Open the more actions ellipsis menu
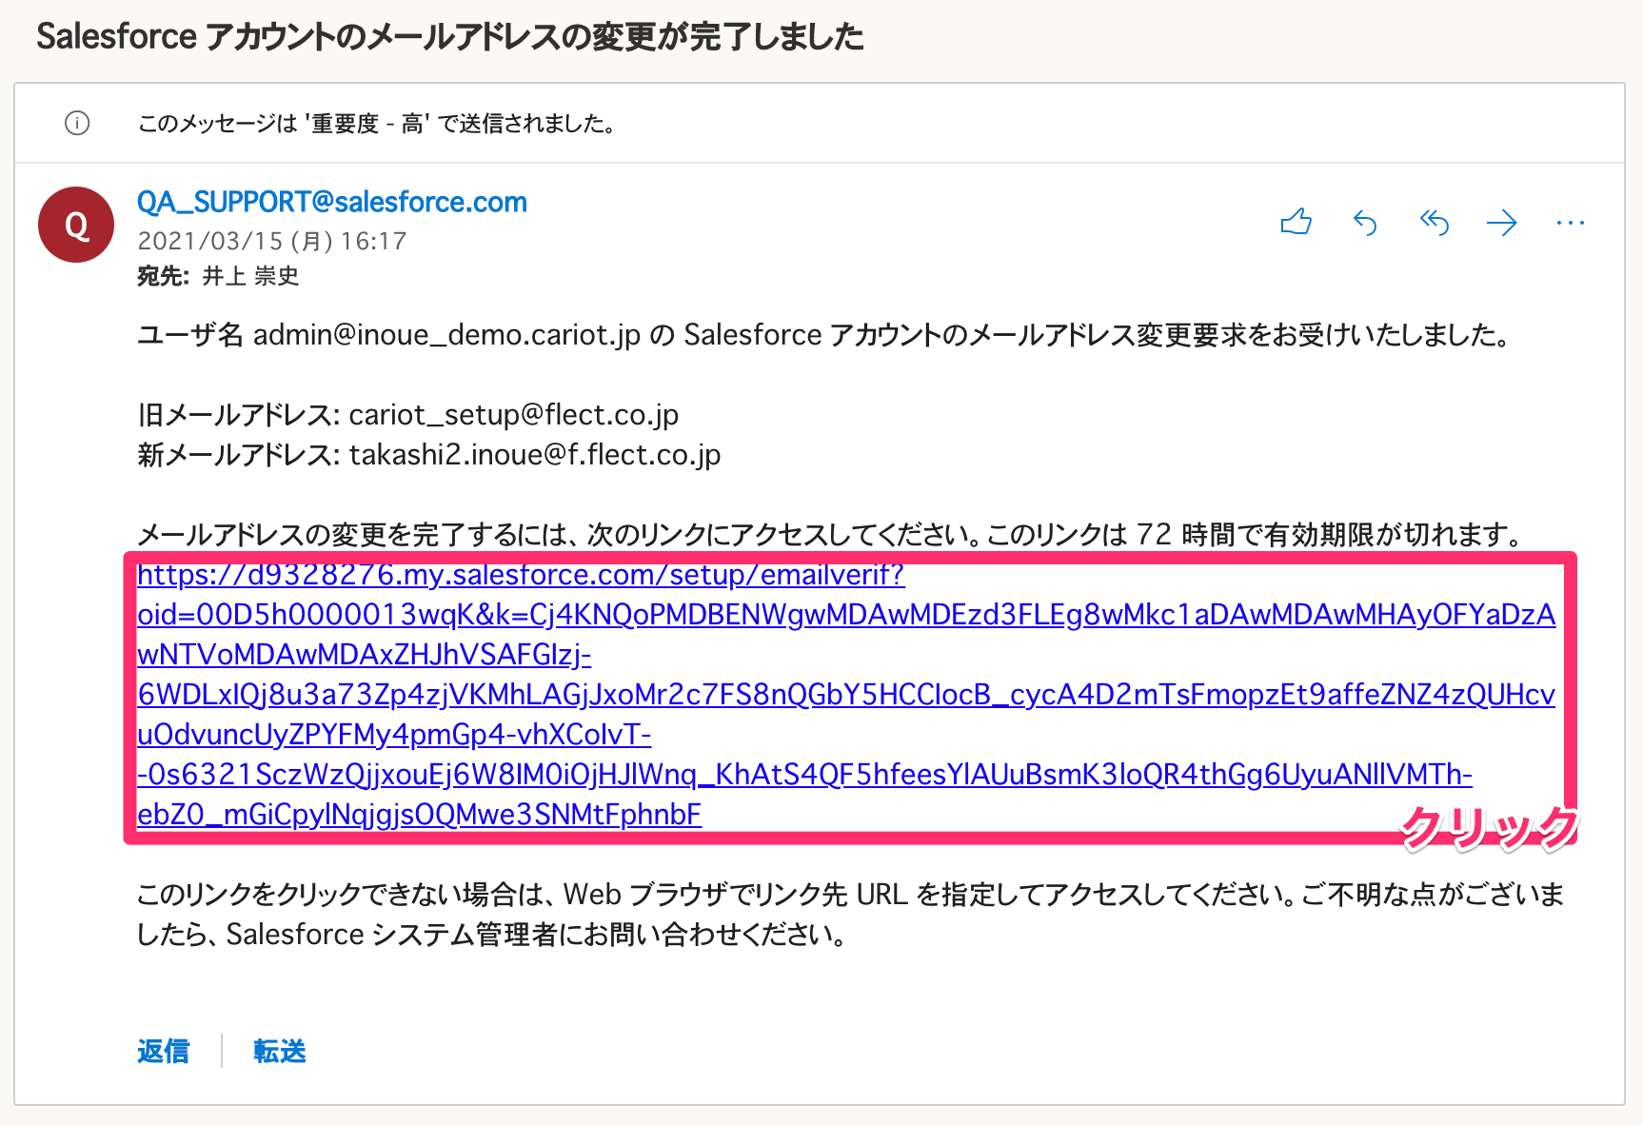1643x1125 pixels. click(x=1571, y=223)
